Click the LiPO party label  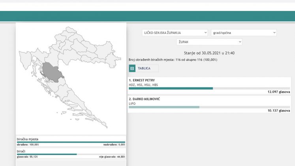[x=133, y=103]
